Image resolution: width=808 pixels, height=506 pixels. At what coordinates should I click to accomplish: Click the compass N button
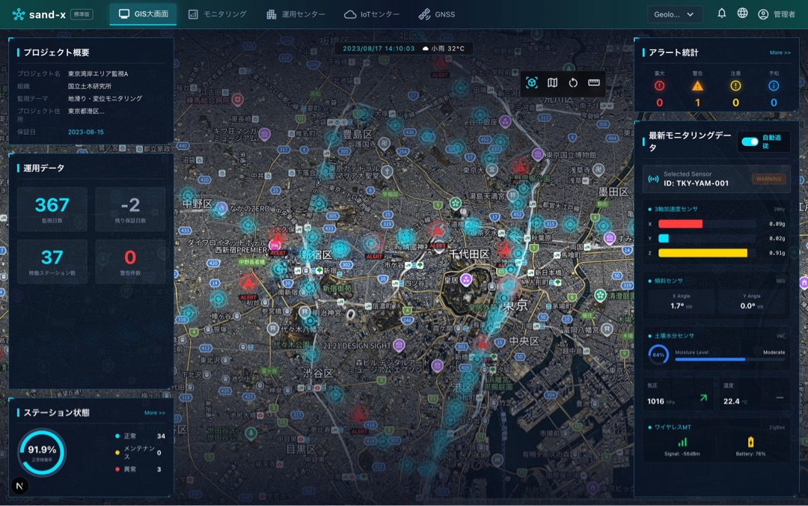pyautogui.click(x=20, y=485)
